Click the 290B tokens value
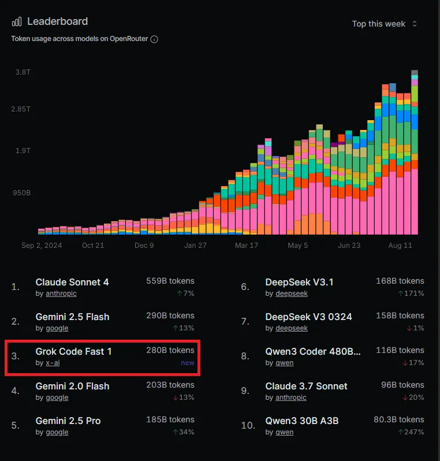The height and width of the screenshot is (461, 440). [170, 316]
